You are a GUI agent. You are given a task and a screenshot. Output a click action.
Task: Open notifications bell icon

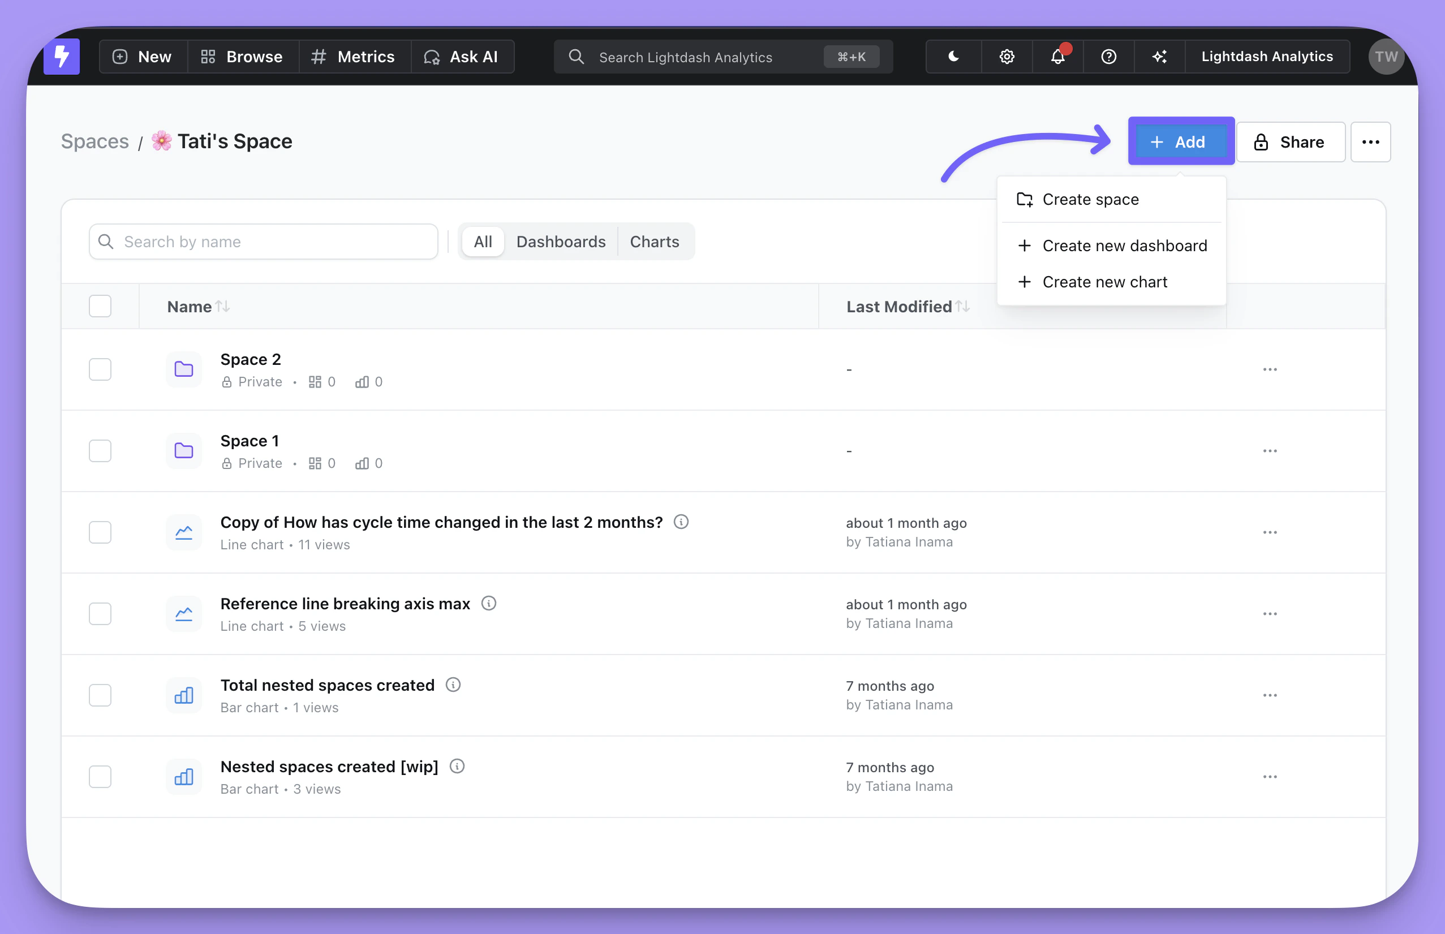[1057, 57]
